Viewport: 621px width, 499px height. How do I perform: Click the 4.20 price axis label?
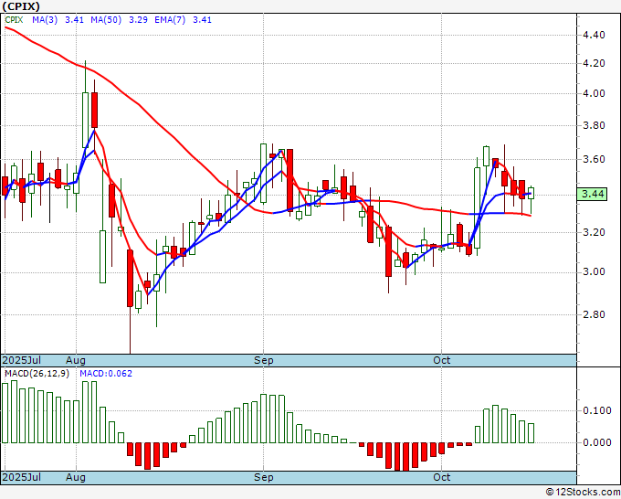coord(594,63)
